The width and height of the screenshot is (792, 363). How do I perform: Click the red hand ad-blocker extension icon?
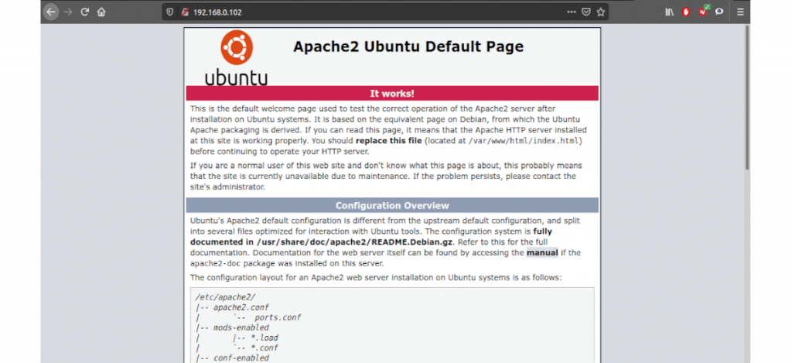[x=685, y=12]
